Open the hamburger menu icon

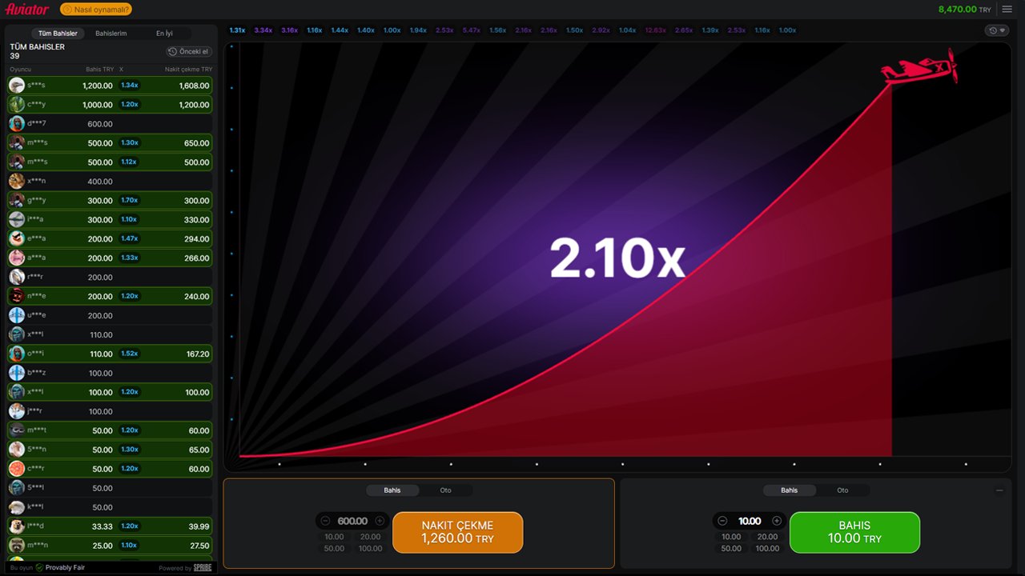[1007, 10]
